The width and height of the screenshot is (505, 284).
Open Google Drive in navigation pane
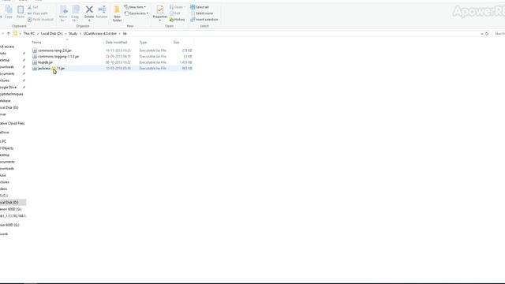(9, 88)
